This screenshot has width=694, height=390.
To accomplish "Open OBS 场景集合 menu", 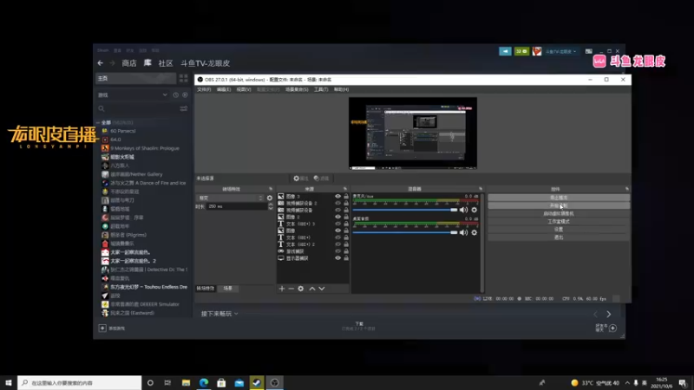I will (x=297, y=89).
